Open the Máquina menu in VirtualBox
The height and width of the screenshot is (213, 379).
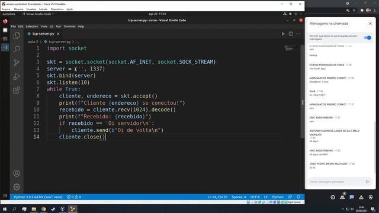[x=18, y=9]
